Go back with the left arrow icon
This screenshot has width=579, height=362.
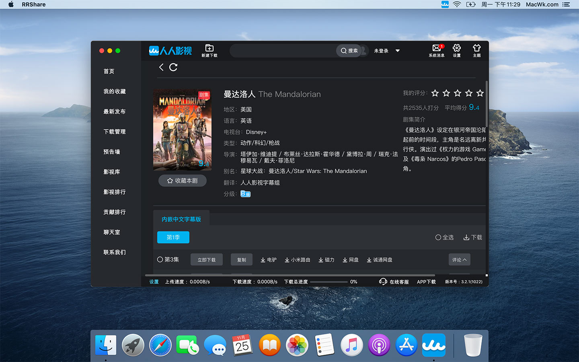(x=161, y=67)
